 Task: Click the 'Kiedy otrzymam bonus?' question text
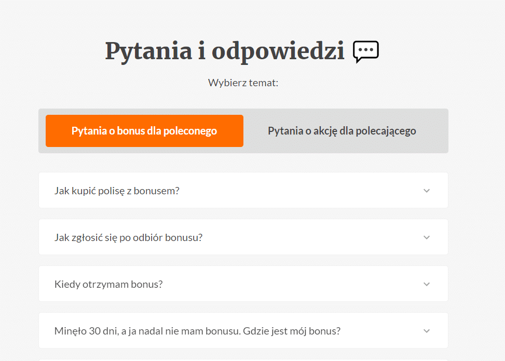pyautogui.click(x=108, y=284)
